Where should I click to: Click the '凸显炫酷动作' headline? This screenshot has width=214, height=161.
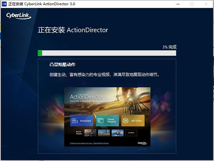(62, 64)
